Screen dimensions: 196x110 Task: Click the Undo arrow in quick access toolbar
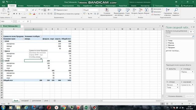coord(7,2)
